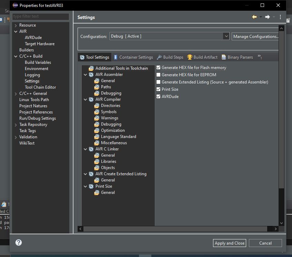Click the Apply and Close button
Viewport: 292px width, 257px height.
[x=230, y=243]
